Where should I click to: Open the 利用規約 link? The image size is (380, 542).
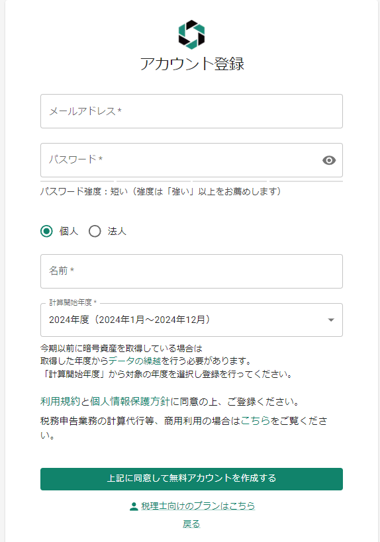coord(60,401)
